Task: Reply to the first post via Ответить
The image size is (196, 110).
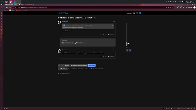Action: [x=111, y=35]
